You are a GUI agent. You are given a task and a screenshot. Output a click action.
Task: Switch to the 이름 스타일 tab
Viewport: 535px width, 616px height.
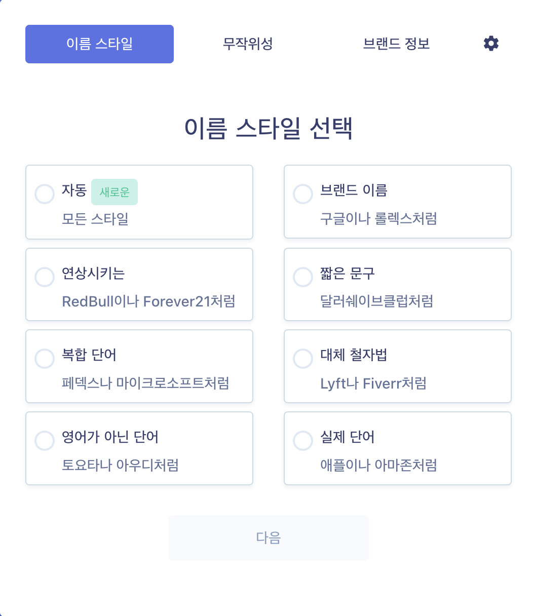click(99, 44)
